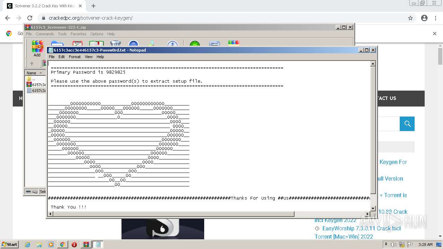Screen dimensions: 443x249
Task: Click the Chrome browser vertical scrollbar
Action: 440,56
